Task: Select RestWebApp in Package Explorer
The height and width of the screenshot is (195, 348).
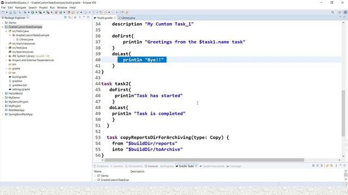Action: 16,110
